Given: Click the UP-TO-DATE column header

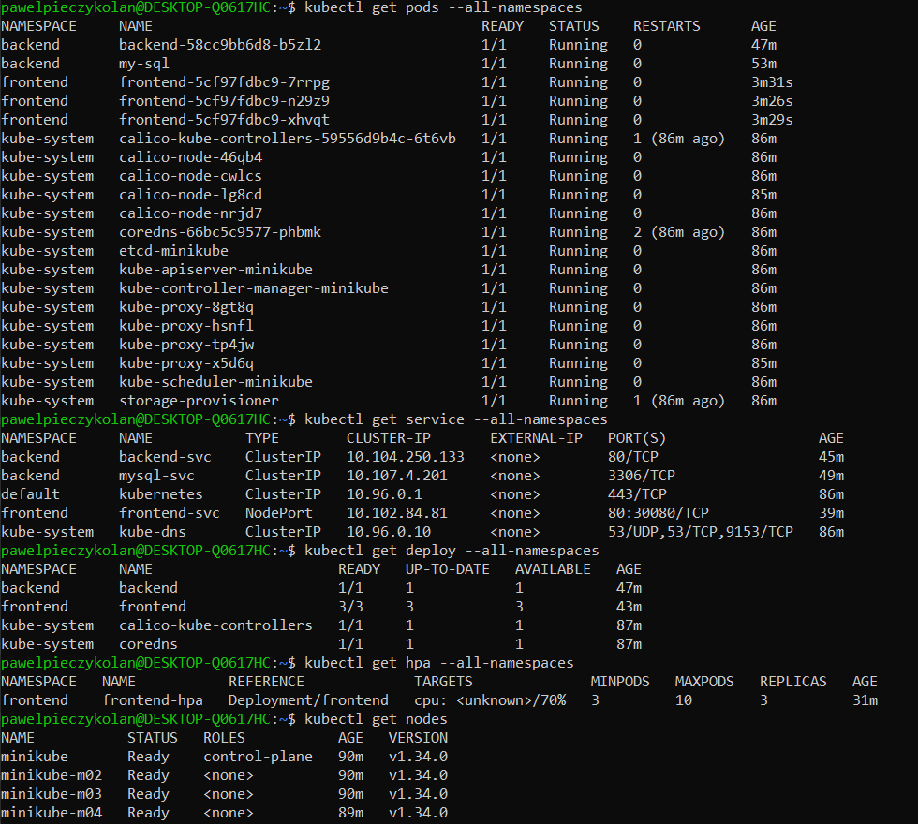Looking at the screenshot, I should pyautogui.click(x=448, y=569).
